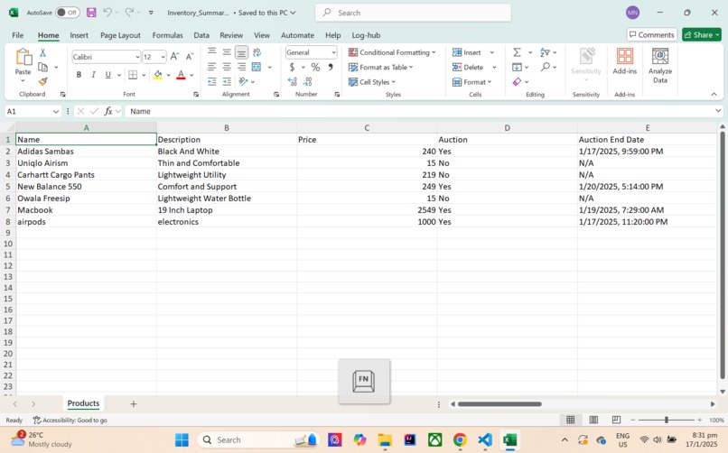Click the AutoSum sigma icon

click(x=517, y=52)
